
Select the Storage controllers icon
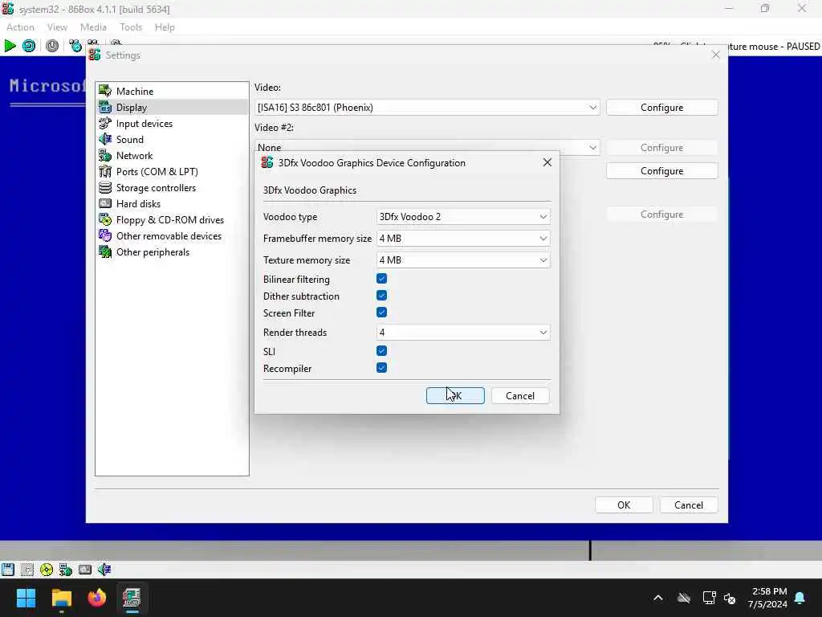pyautogui.click(x=105, y=187)
